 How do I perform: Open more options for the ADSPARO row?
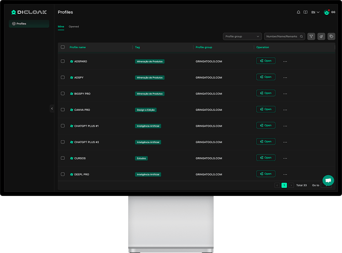(x=285, y=62)
